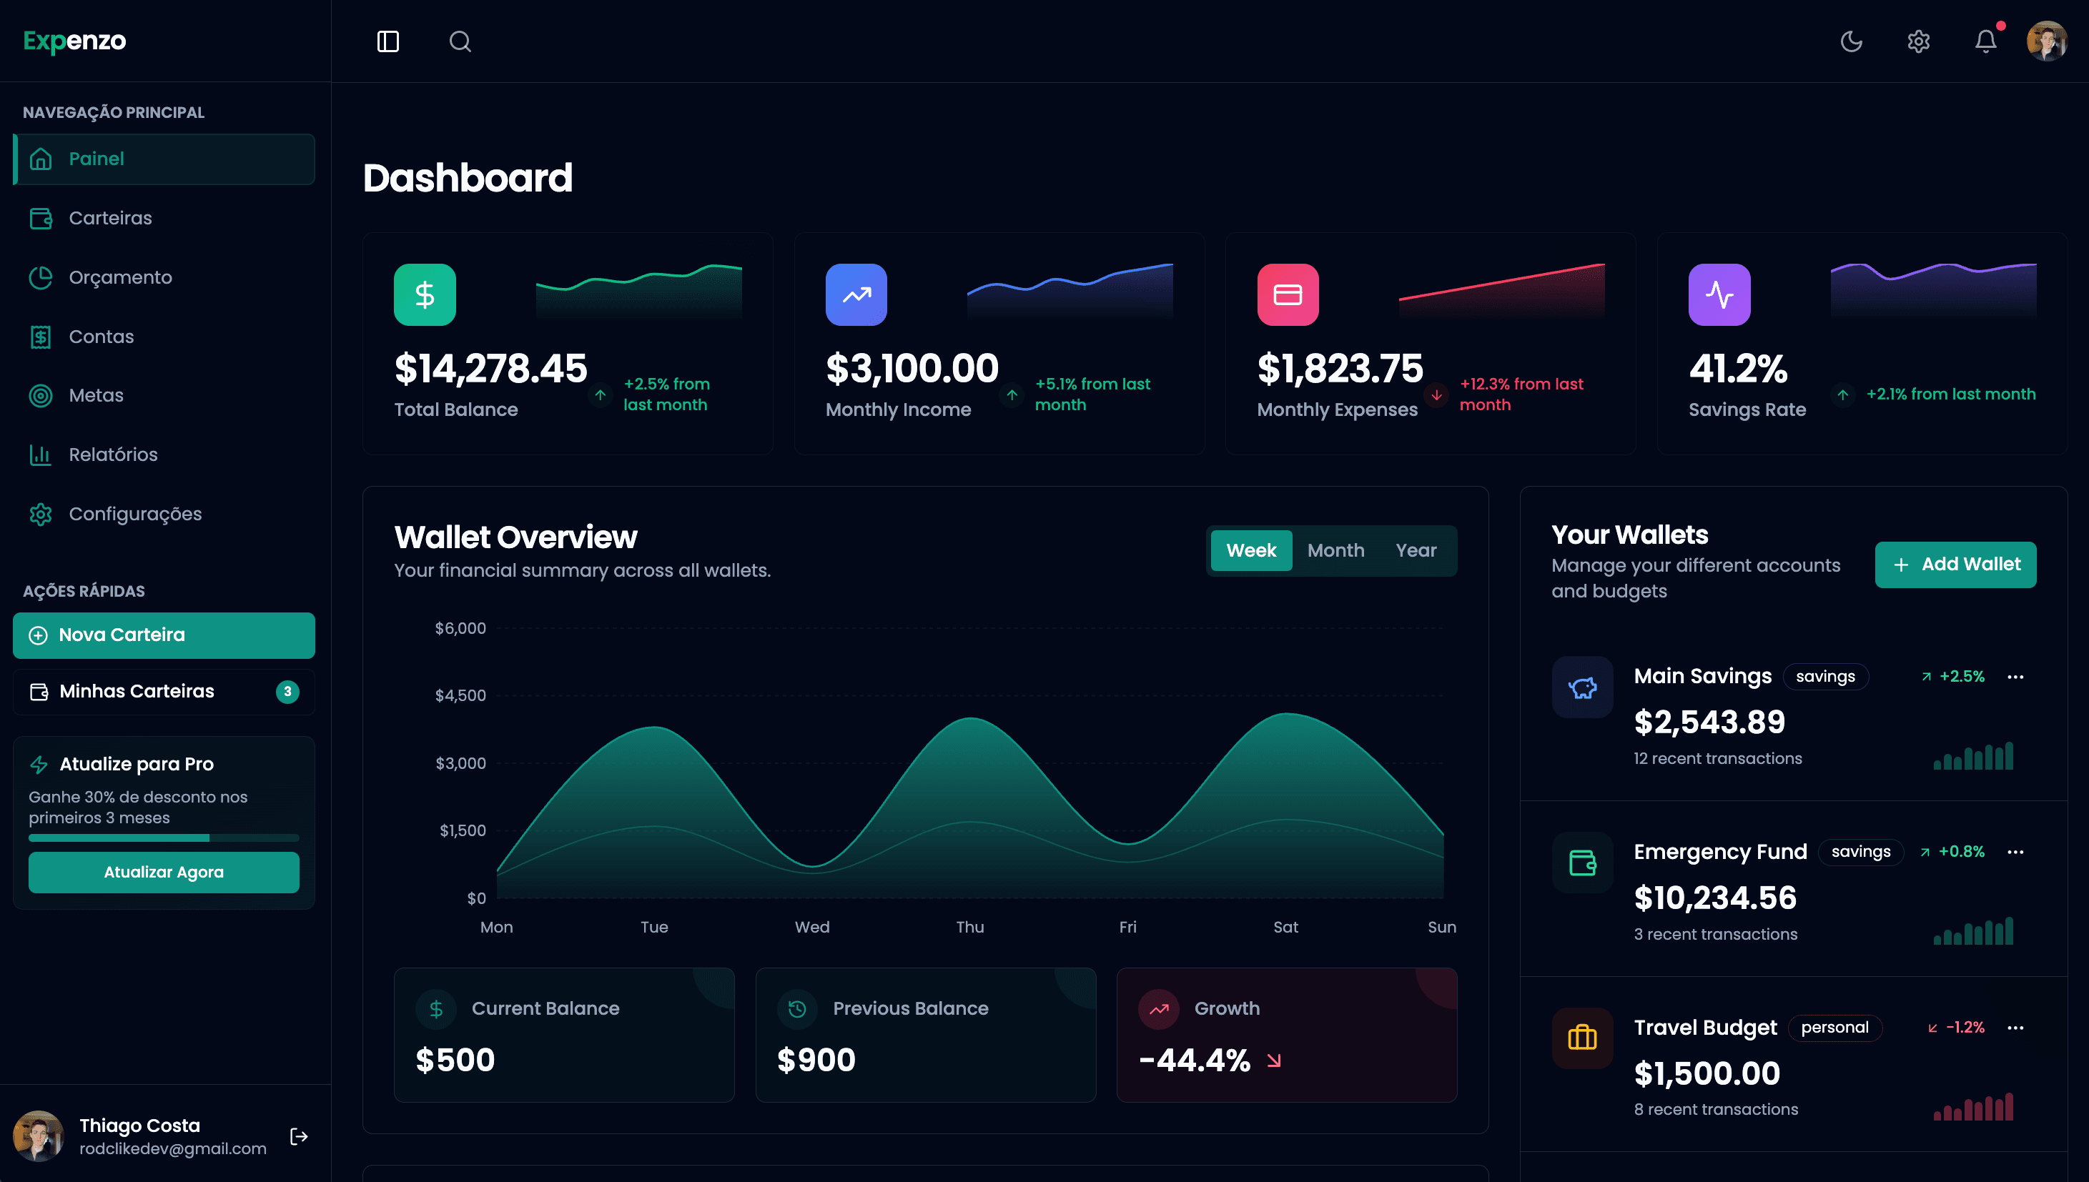Open options menu for Emergency Fund wallet
The height and width of the screenshot is (1182, 2089).
pyautogui.click(x=2016, y=852)
